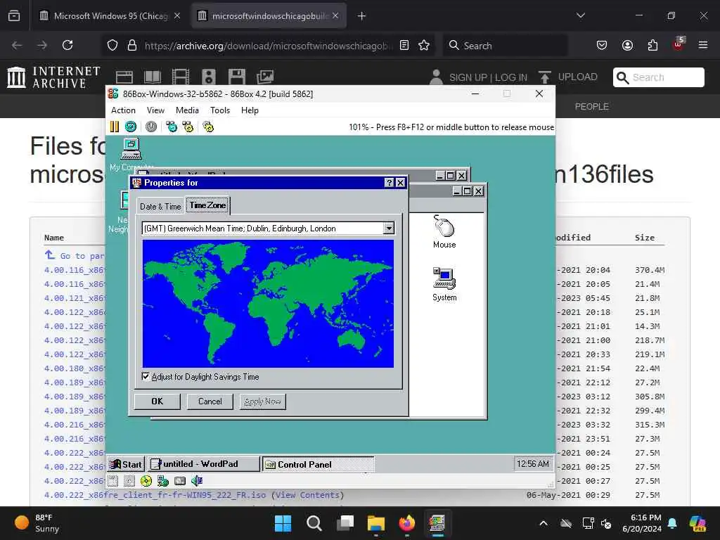
Task: Click the Ctrl+Alt+Esc toolbar icon
Action: click(x=188, y=127)
